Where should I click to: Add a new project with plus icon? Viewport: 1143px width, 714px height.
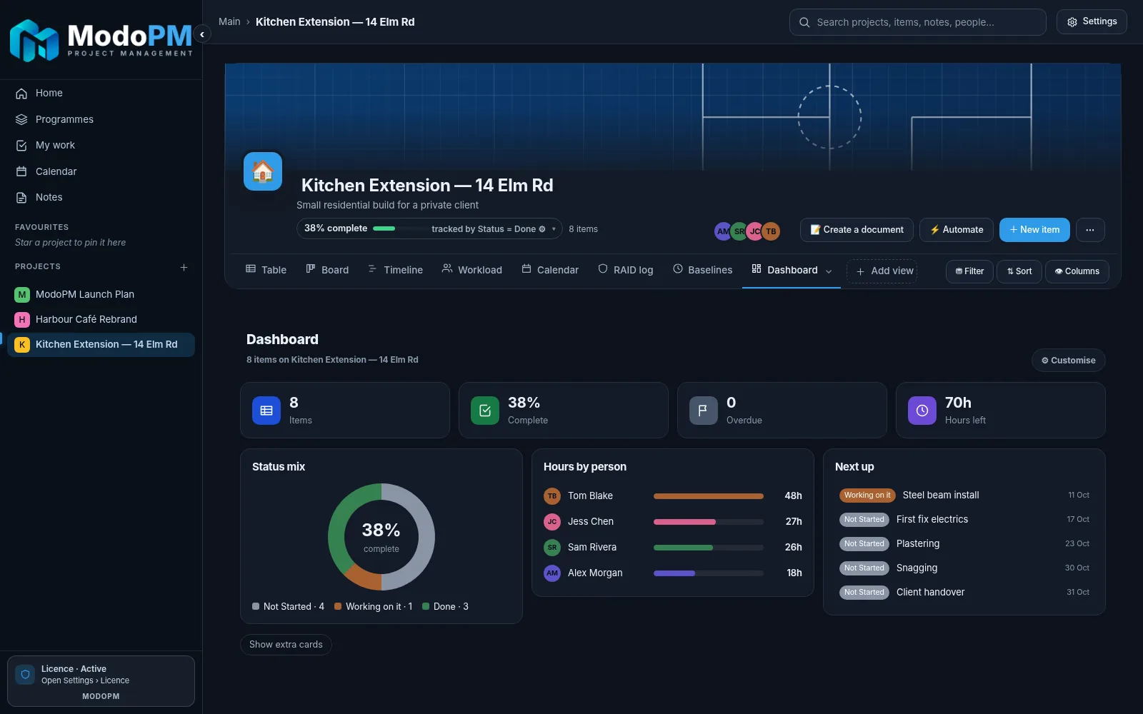coord(184,267)
